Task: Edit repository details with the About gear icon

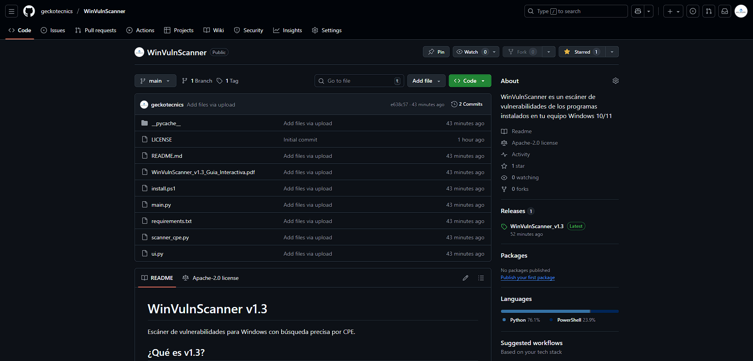Action: [616, 81]
